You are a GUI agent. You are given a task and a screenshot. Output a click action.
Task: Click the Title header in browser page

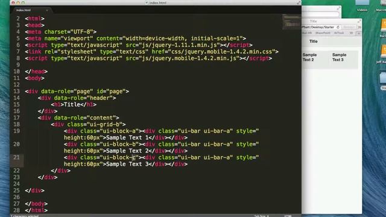pos(314,42)
